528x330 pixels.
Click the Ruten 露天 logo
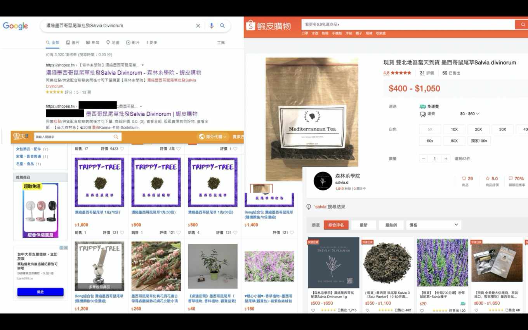pos(21,136)
